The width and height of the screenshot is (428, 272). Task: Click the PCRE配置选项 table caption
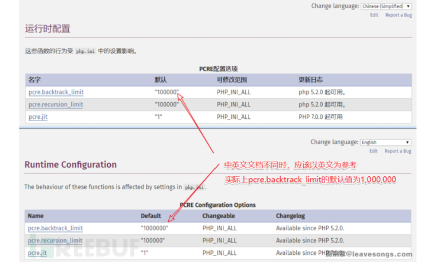pyautogui.click(x=219, y=69)
